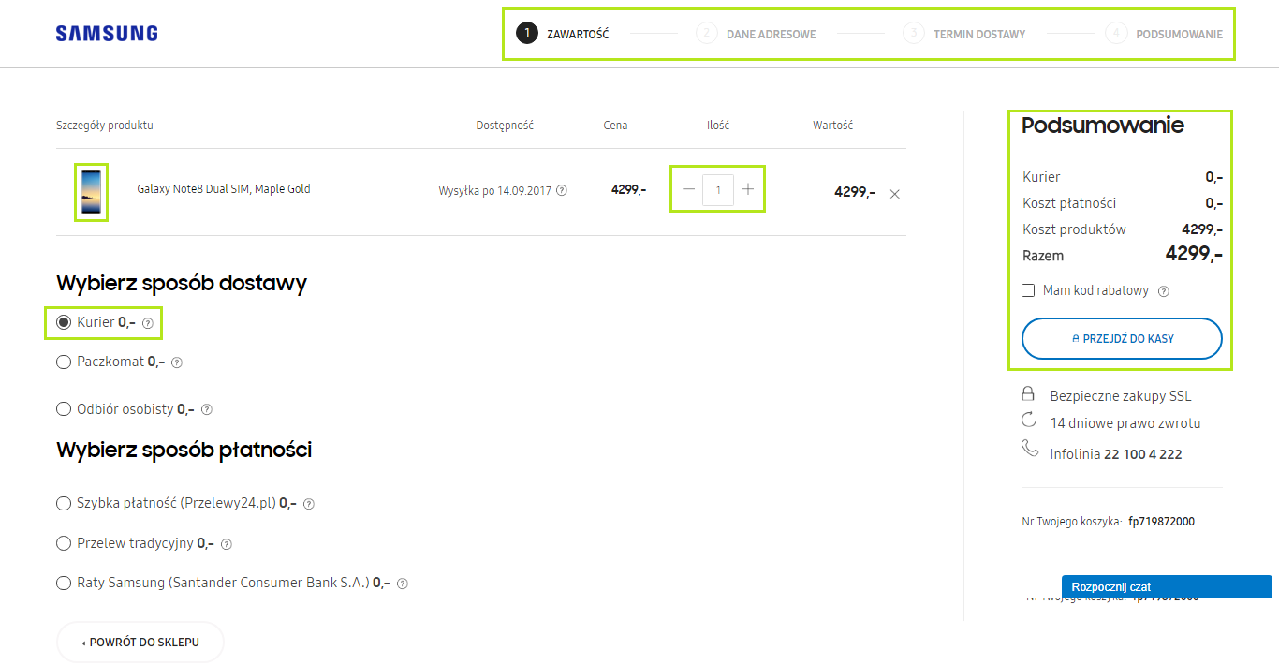Viewport: 1279px width, 665px height.
Task: Enable the Mam kod rabatowy checkbox
Action: [x=1028, y=290]
